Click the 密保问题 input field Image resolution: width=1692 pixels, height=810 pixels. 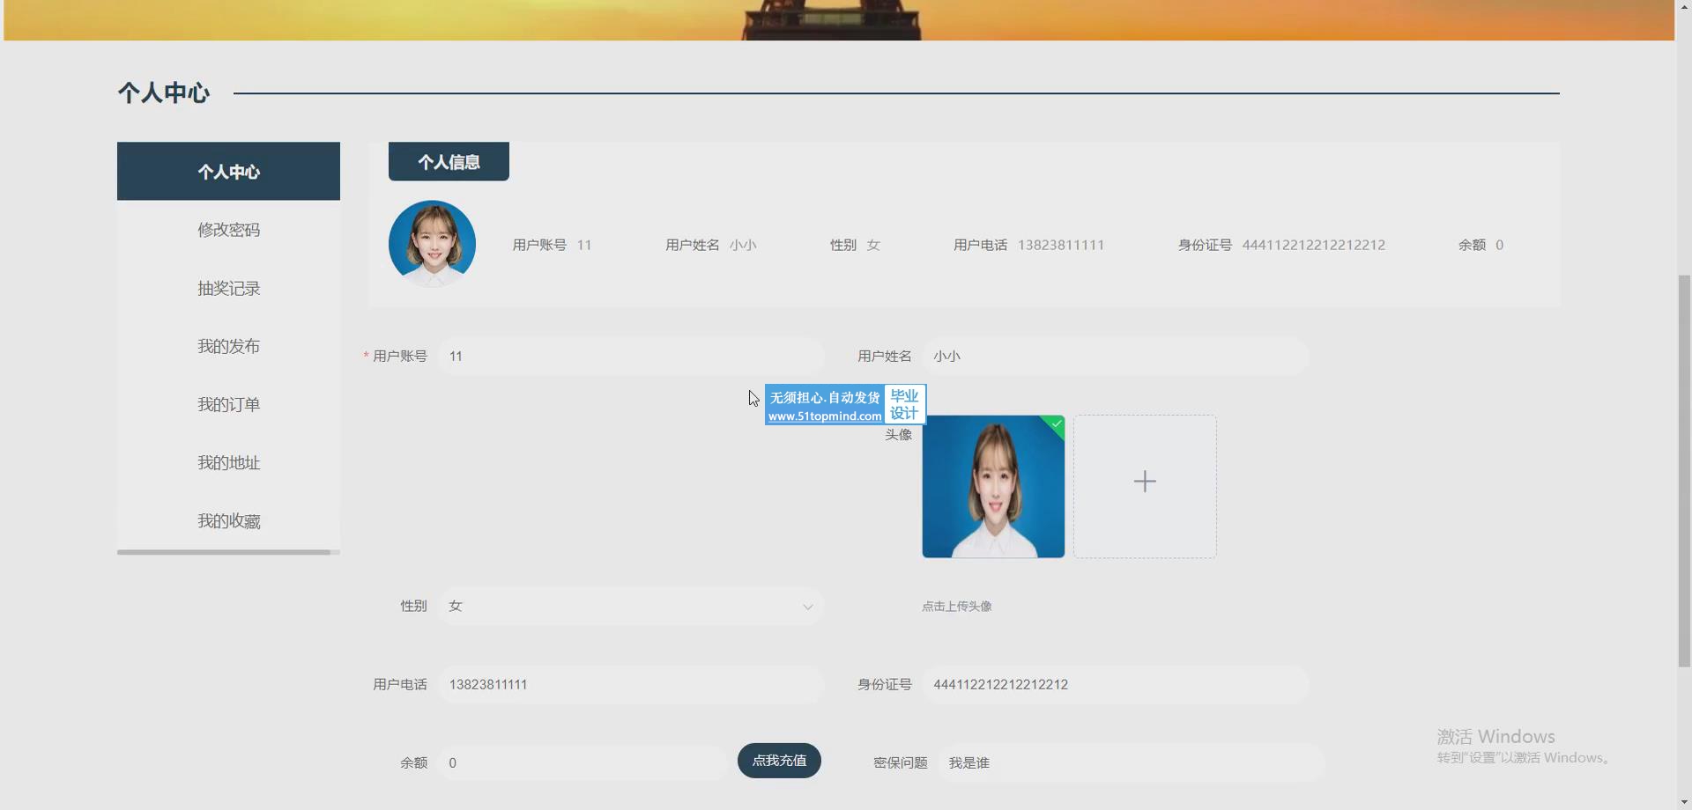[1131, 763]
